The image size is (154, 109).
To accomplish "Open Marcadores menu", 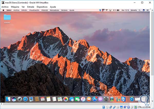I will point(54,10).
